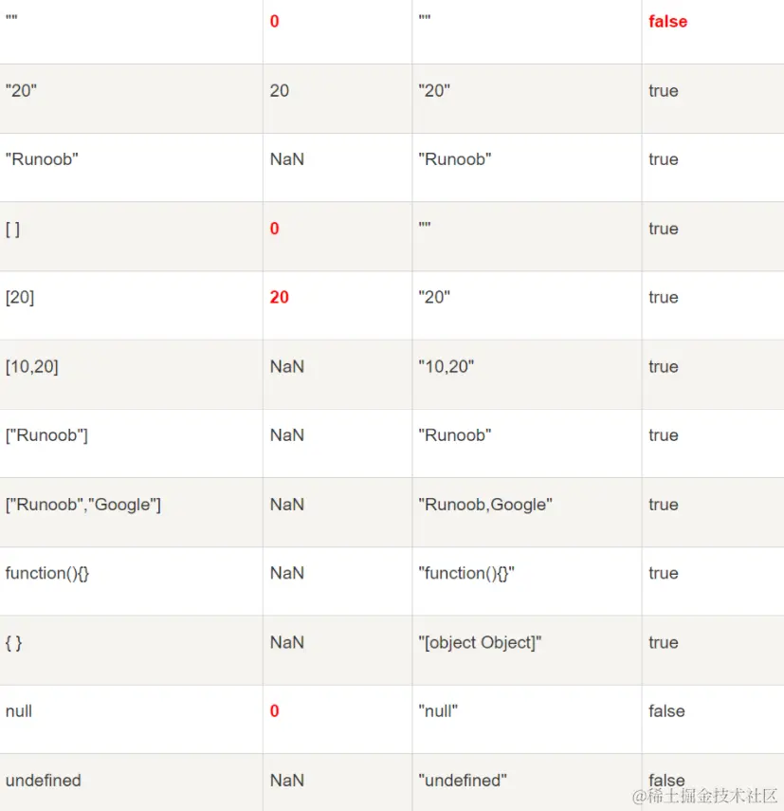The width and height of the screenshot is (784, 811).
Task: Click the "undefined" string cell
Action: pos(463,781)
